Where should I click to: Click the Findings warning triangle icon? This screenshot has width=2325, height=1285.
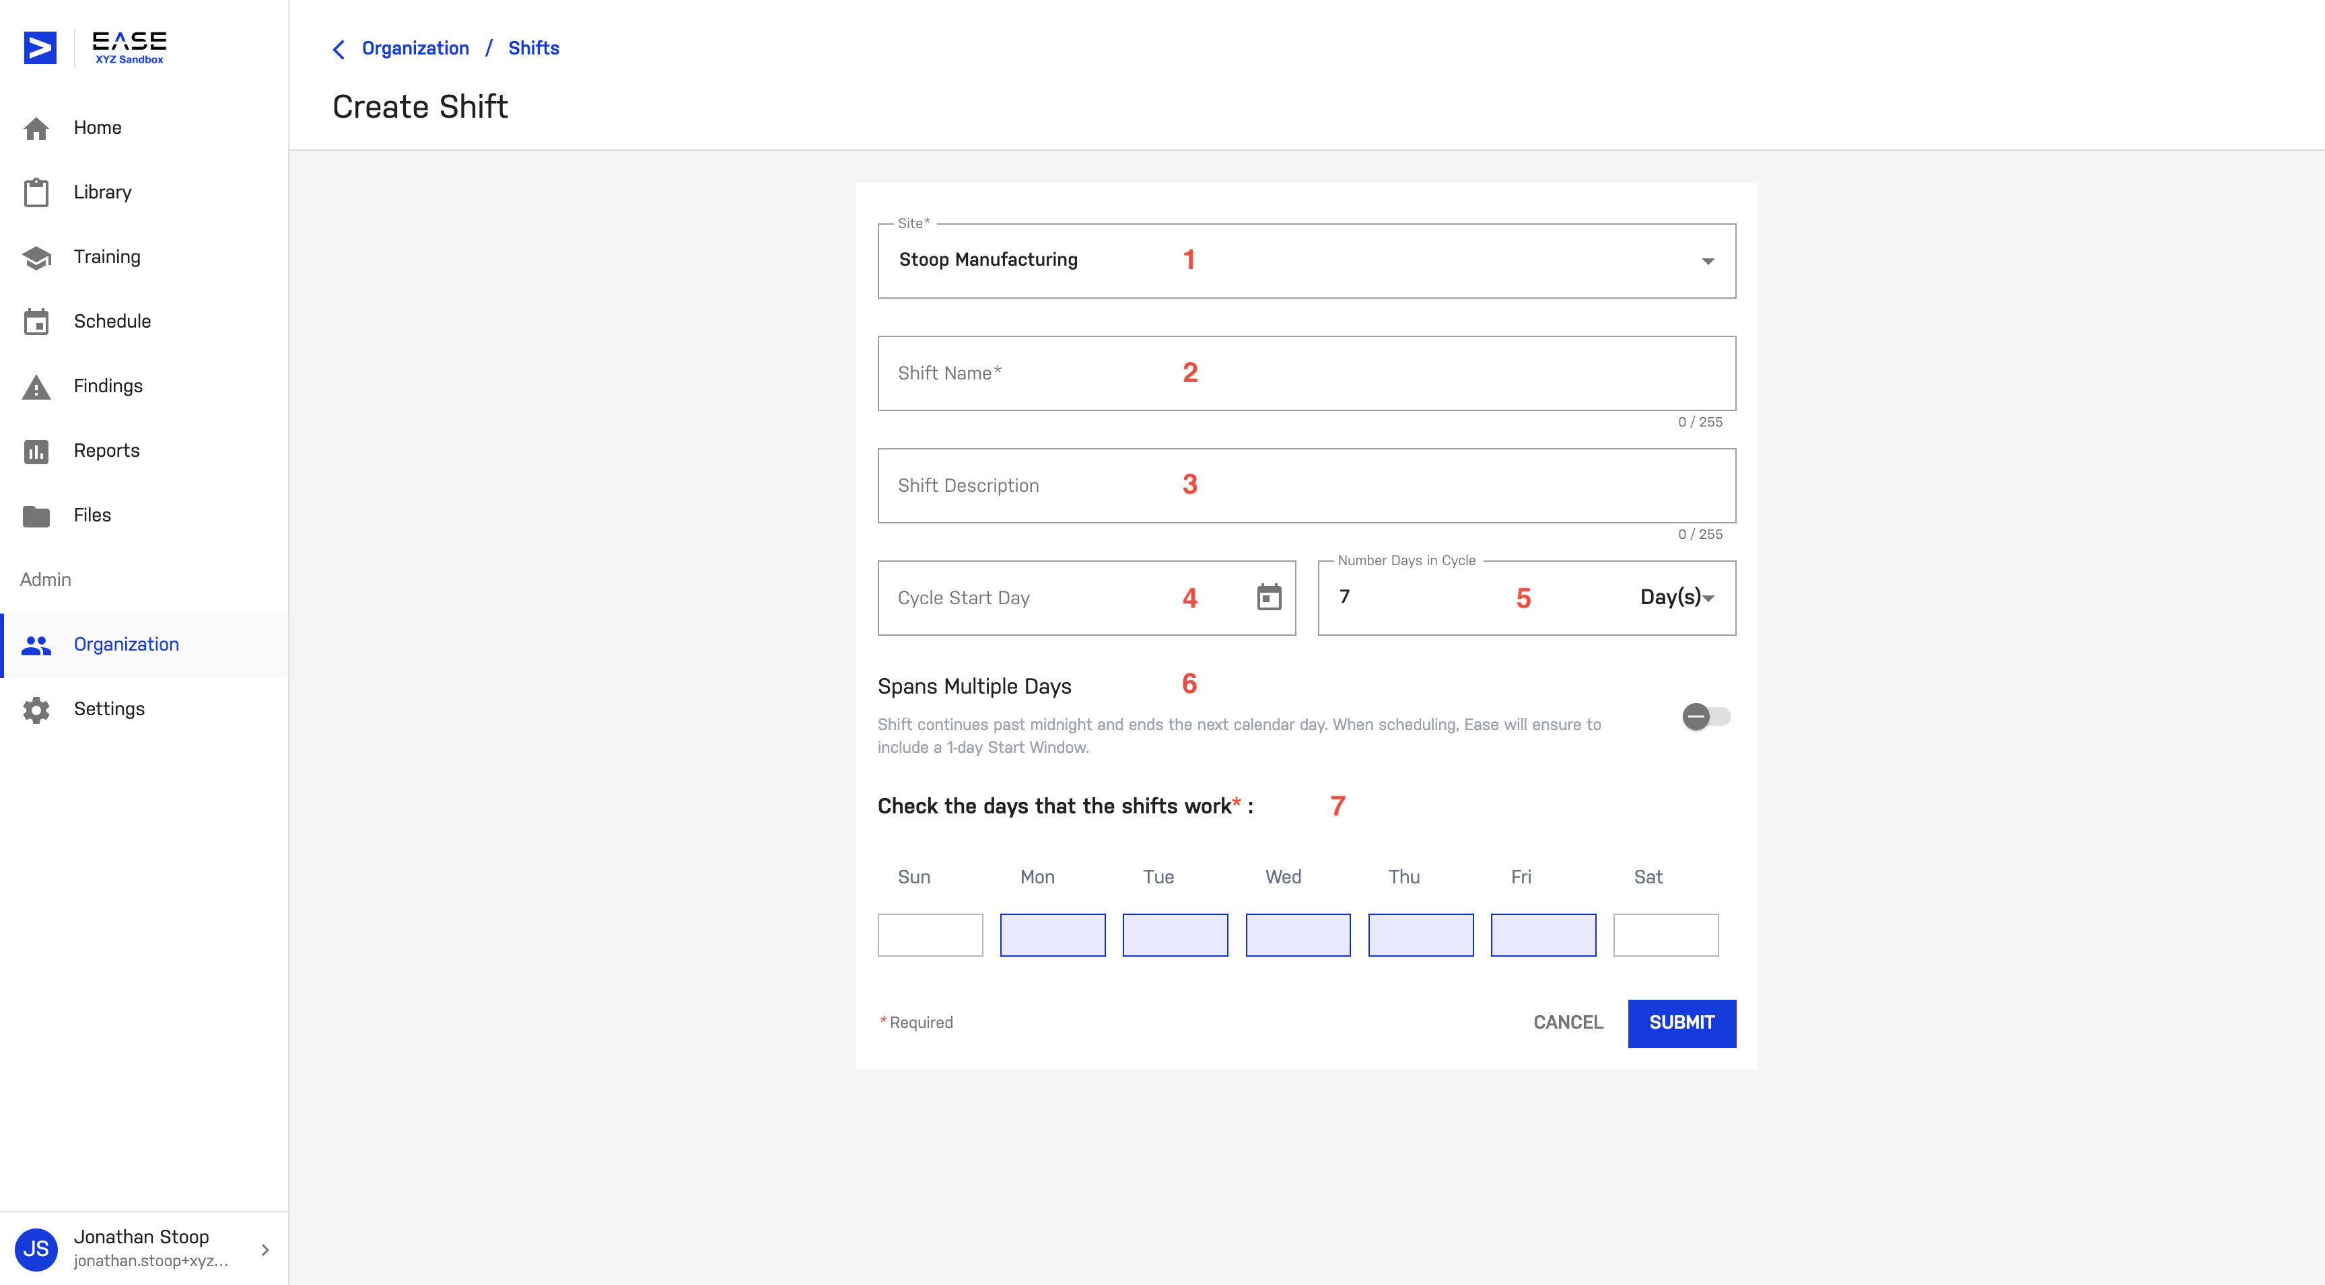click(36, 386)
